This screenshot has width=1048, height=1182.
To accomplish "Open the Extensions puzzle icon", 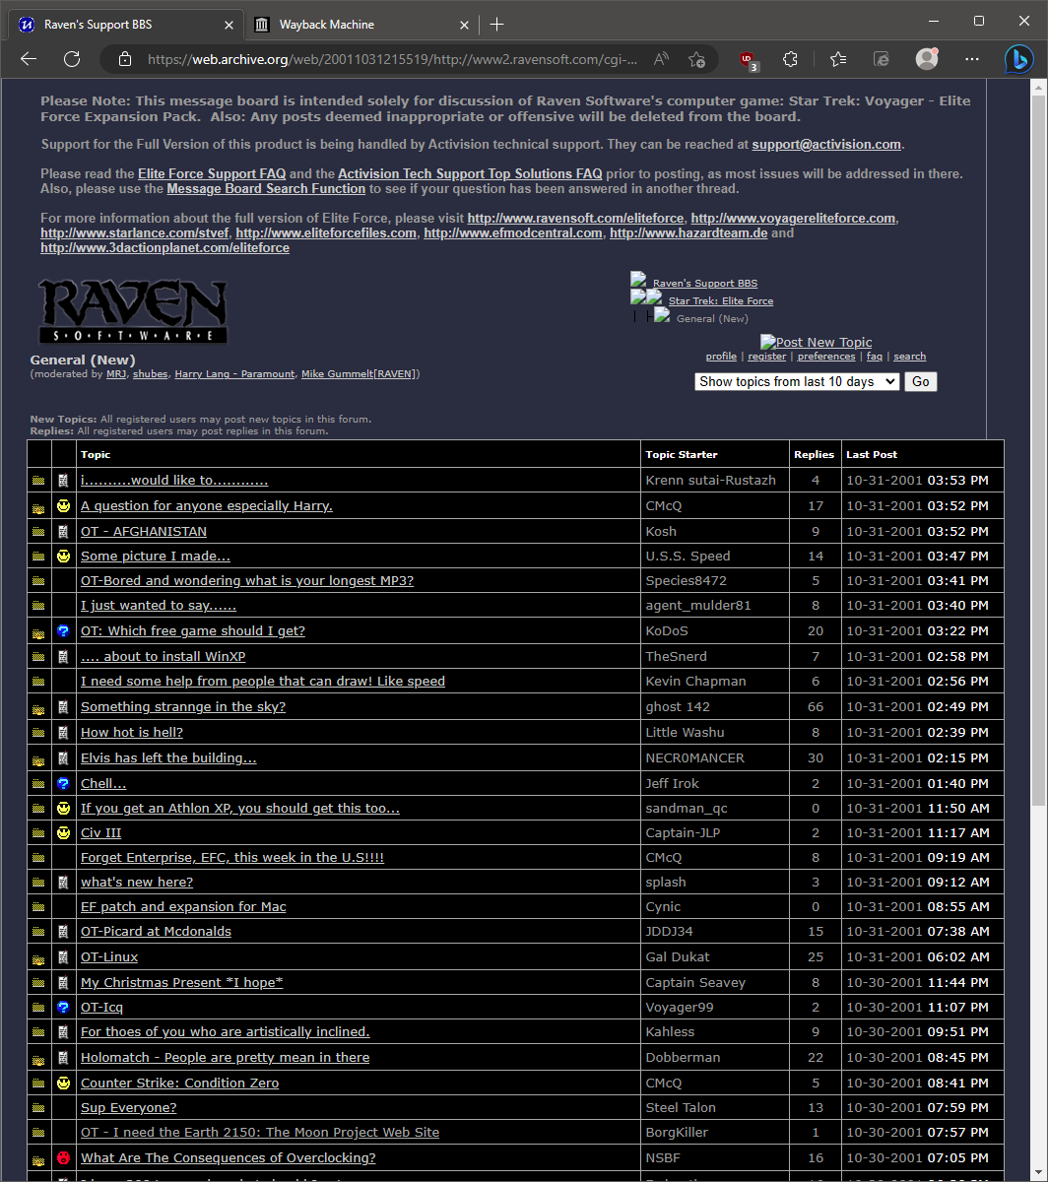I will [790, 59].
